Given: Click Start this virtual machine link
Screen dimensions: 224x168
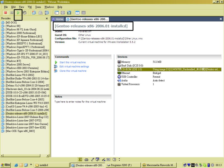Looking at the screenshot, I should click(73, 62).
